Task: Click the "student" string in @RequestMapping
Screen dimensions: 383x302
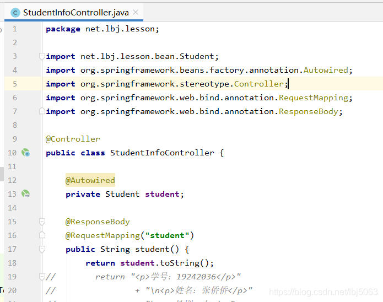Action: (167, 235)
